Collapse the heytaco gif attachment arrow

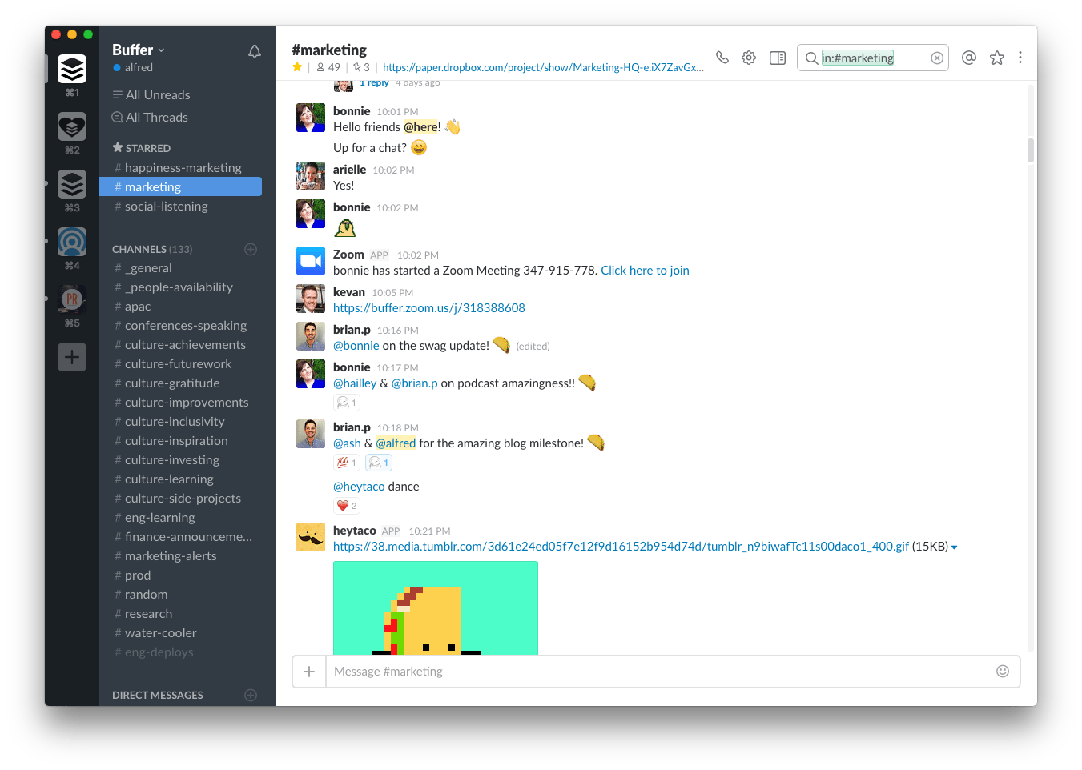coord(954,547)
